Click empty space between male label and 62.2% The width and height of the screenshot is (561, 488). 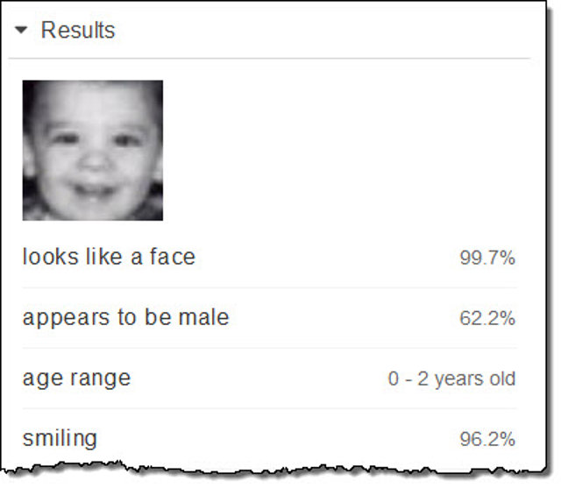[x=342, y=318]
